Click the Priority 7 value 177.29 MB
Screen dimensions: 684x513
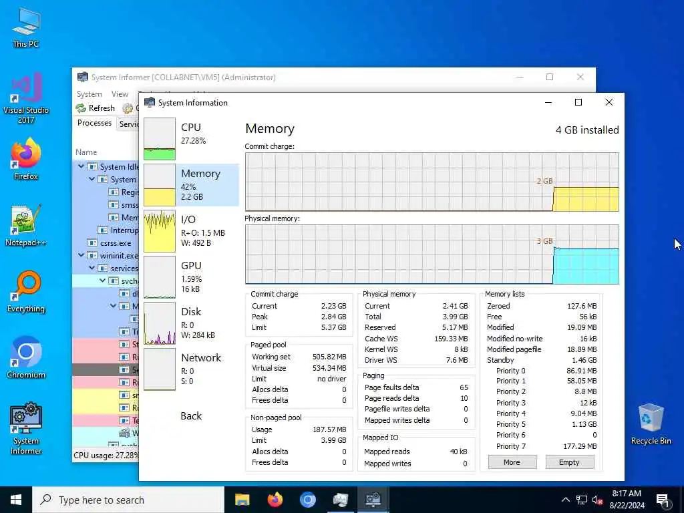point(580,446)
